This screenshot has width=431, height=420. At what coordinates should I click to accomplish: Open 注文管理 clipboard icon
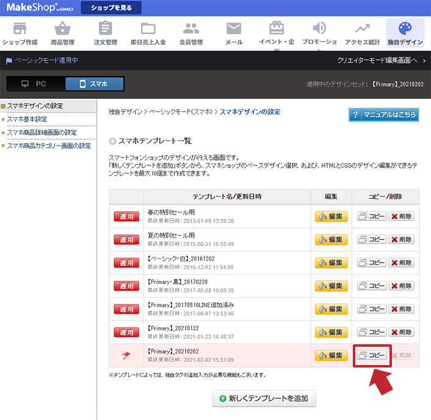pyautogui.click(x=106, y=29)
